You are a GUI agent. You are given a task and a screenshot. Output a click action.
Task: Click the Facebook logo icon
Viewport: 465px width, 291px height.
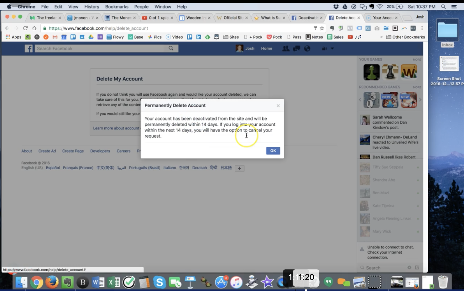pyautogui.click(x=29, y=48)
